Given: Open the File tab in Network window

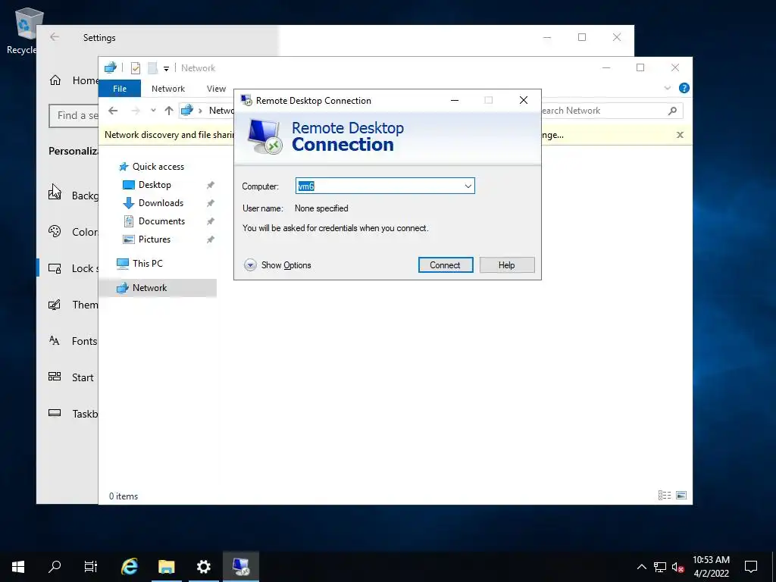Looking at the screenshot, I should point(120,89).
